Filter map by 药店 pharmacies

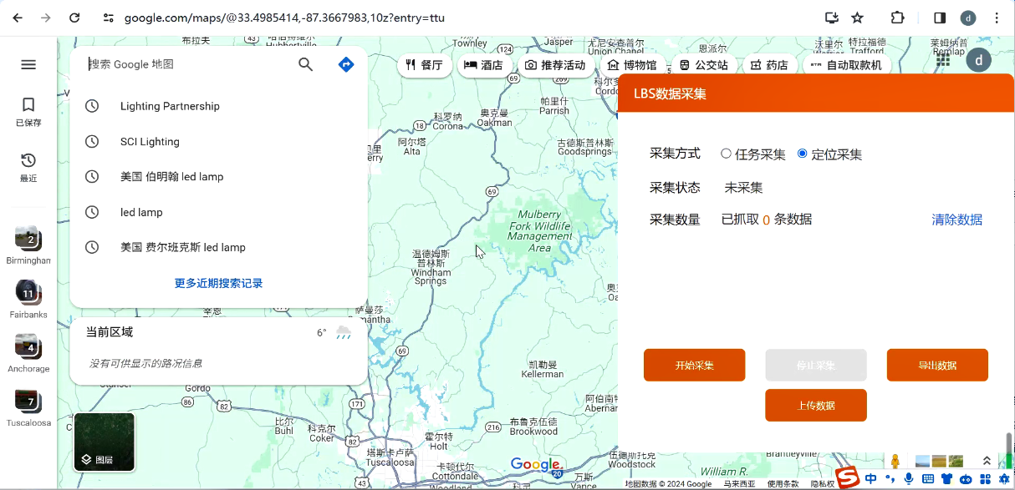(769, 65)
